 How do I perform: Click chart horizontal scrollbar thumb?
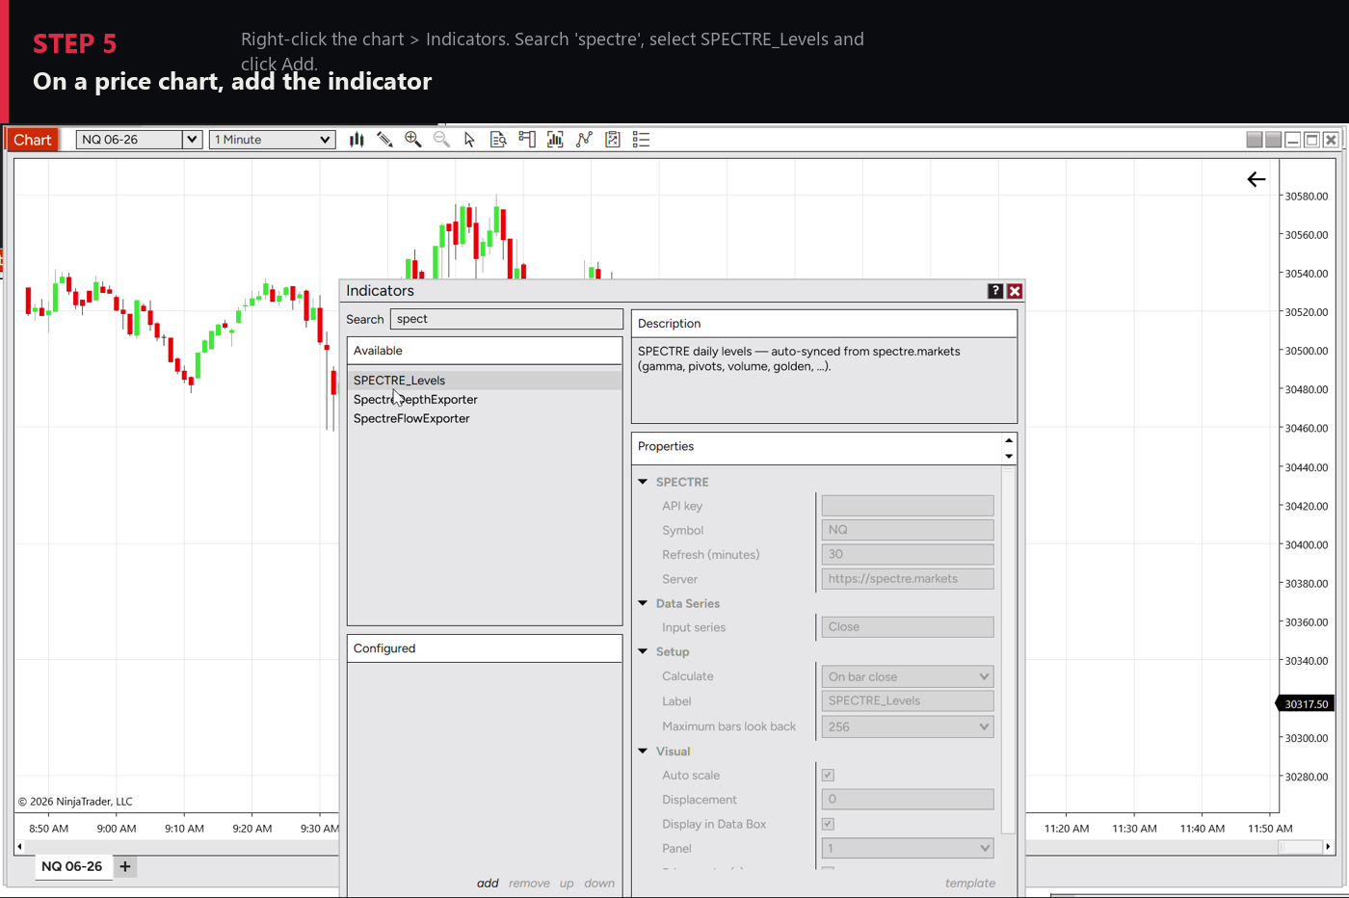click(1300, 847)
